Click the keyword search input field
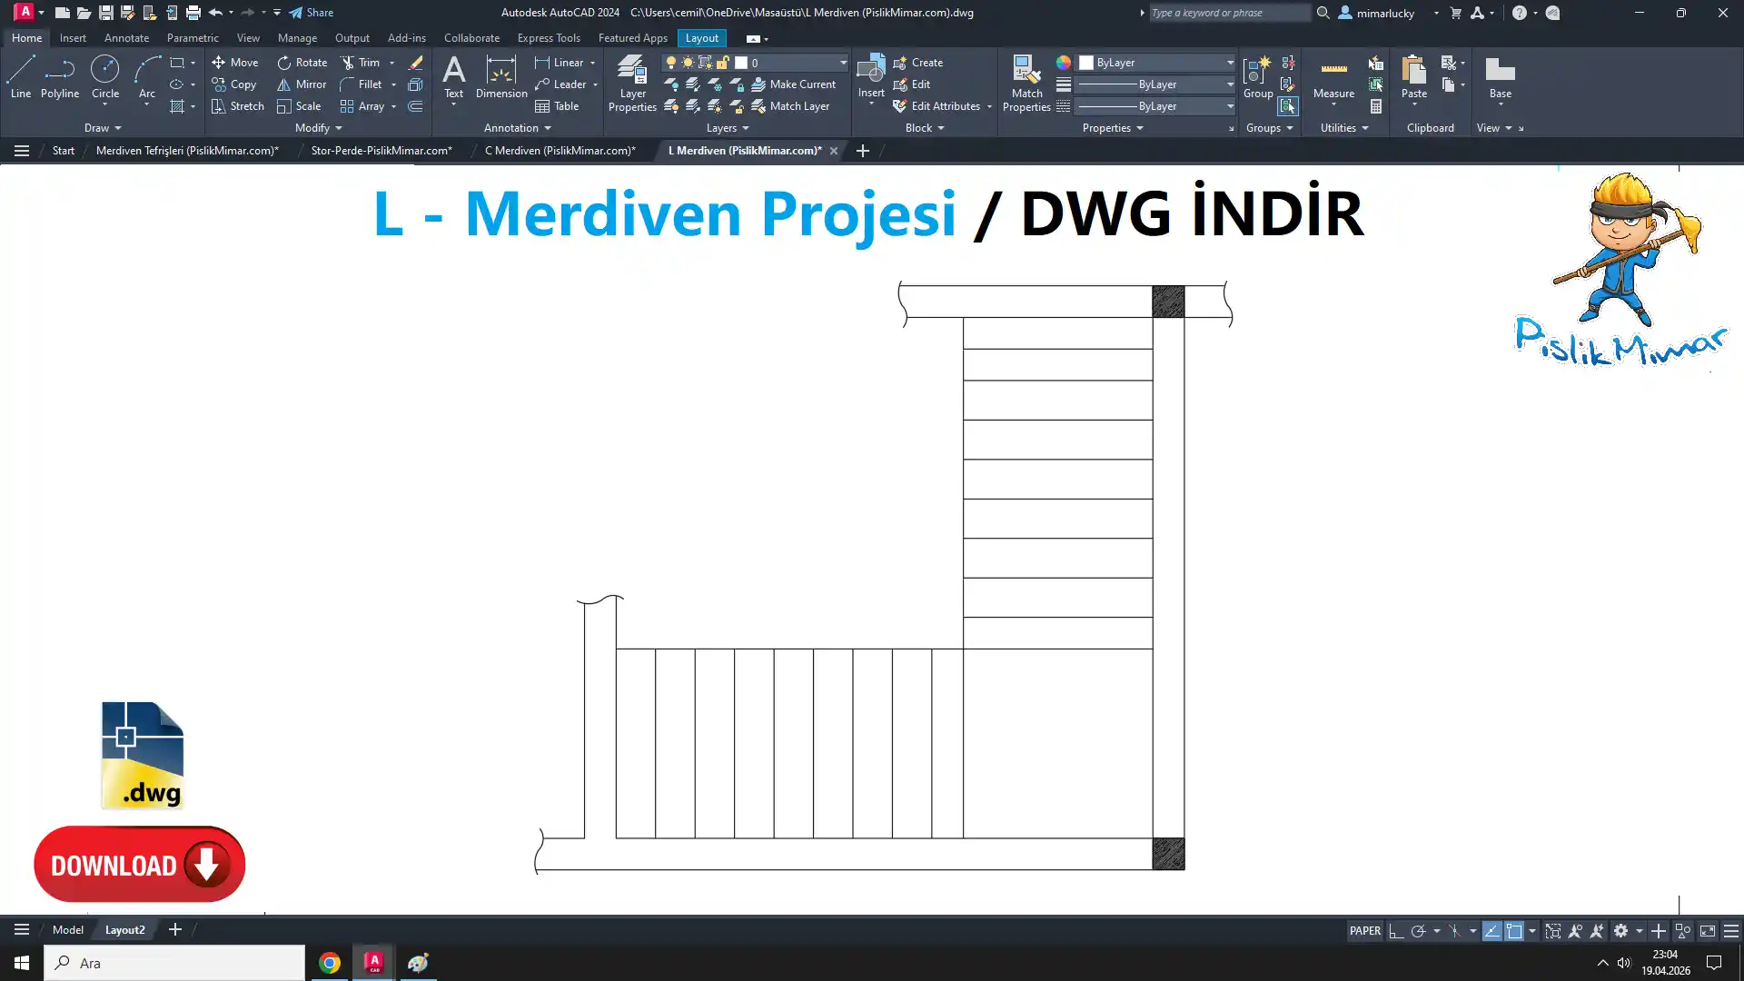The image size is (1744, 981). 1228,13
